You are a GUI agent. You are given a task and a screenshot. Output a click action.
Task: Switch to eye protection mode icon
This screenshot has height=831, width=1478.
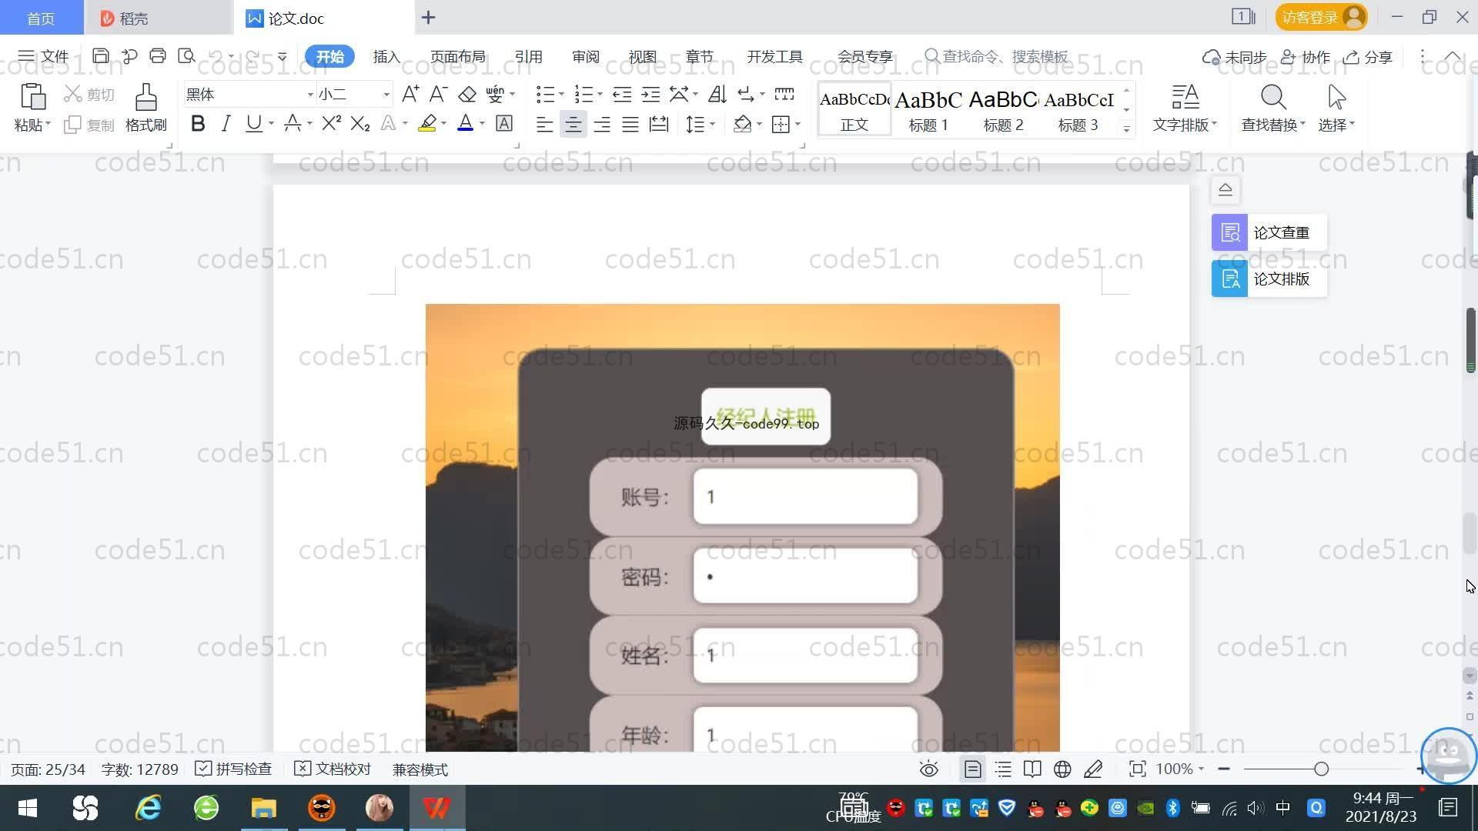click(929, 769)
